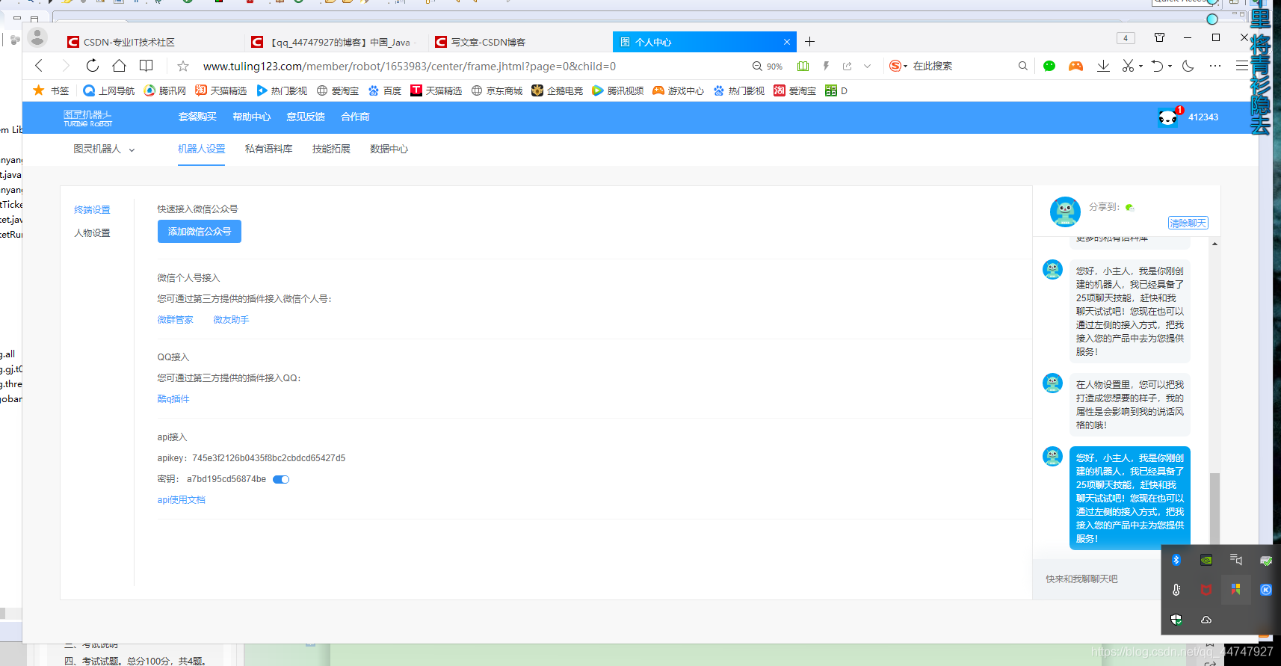
Task: Switch to CSDN-专业IT技术社区 tab
Action: [x=129, y=42]
